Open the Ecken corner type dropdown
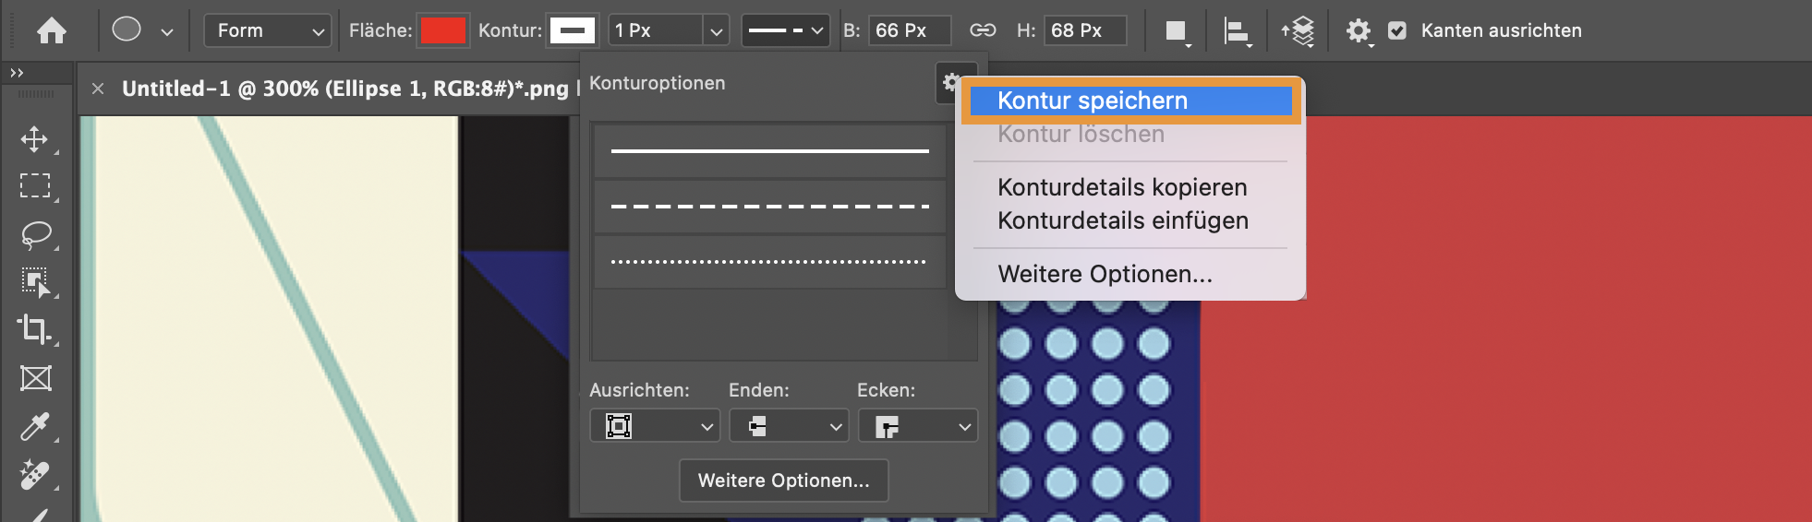 [917, 426]
